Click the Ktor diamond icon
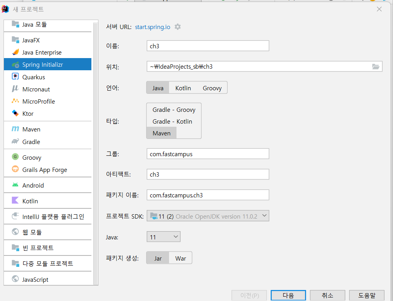Screen dimensions: 393x301 (15, 113)
